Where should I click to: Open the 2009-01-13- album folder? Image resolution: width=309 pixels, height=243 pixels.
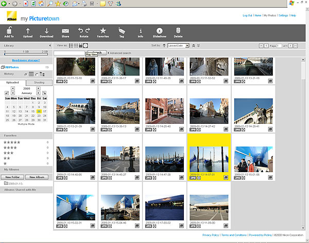click(x=14, y=183)
